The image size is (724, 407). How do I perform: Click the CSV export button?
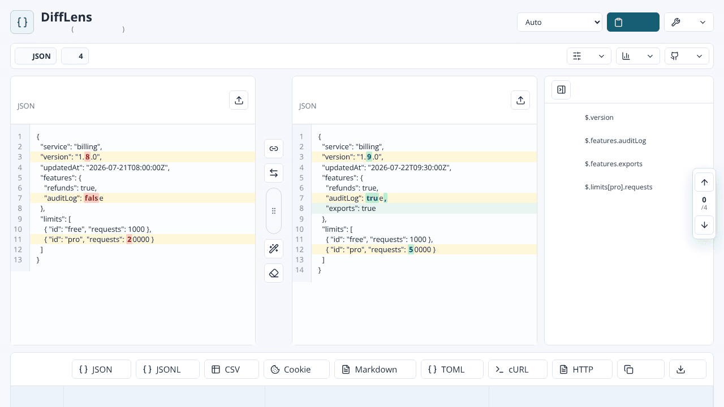coord(231,369)
